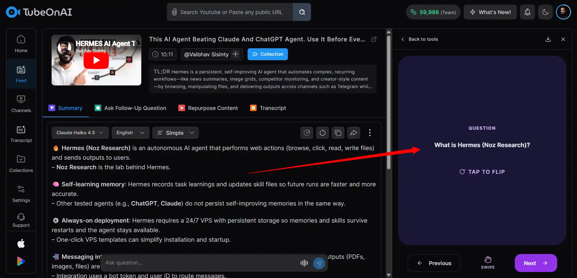Open Transcript in sidebar

pos(21,134)
